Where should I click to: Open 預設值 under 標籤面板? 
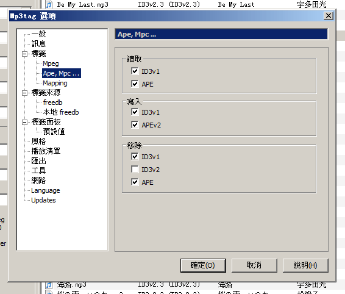coord(54,132)
